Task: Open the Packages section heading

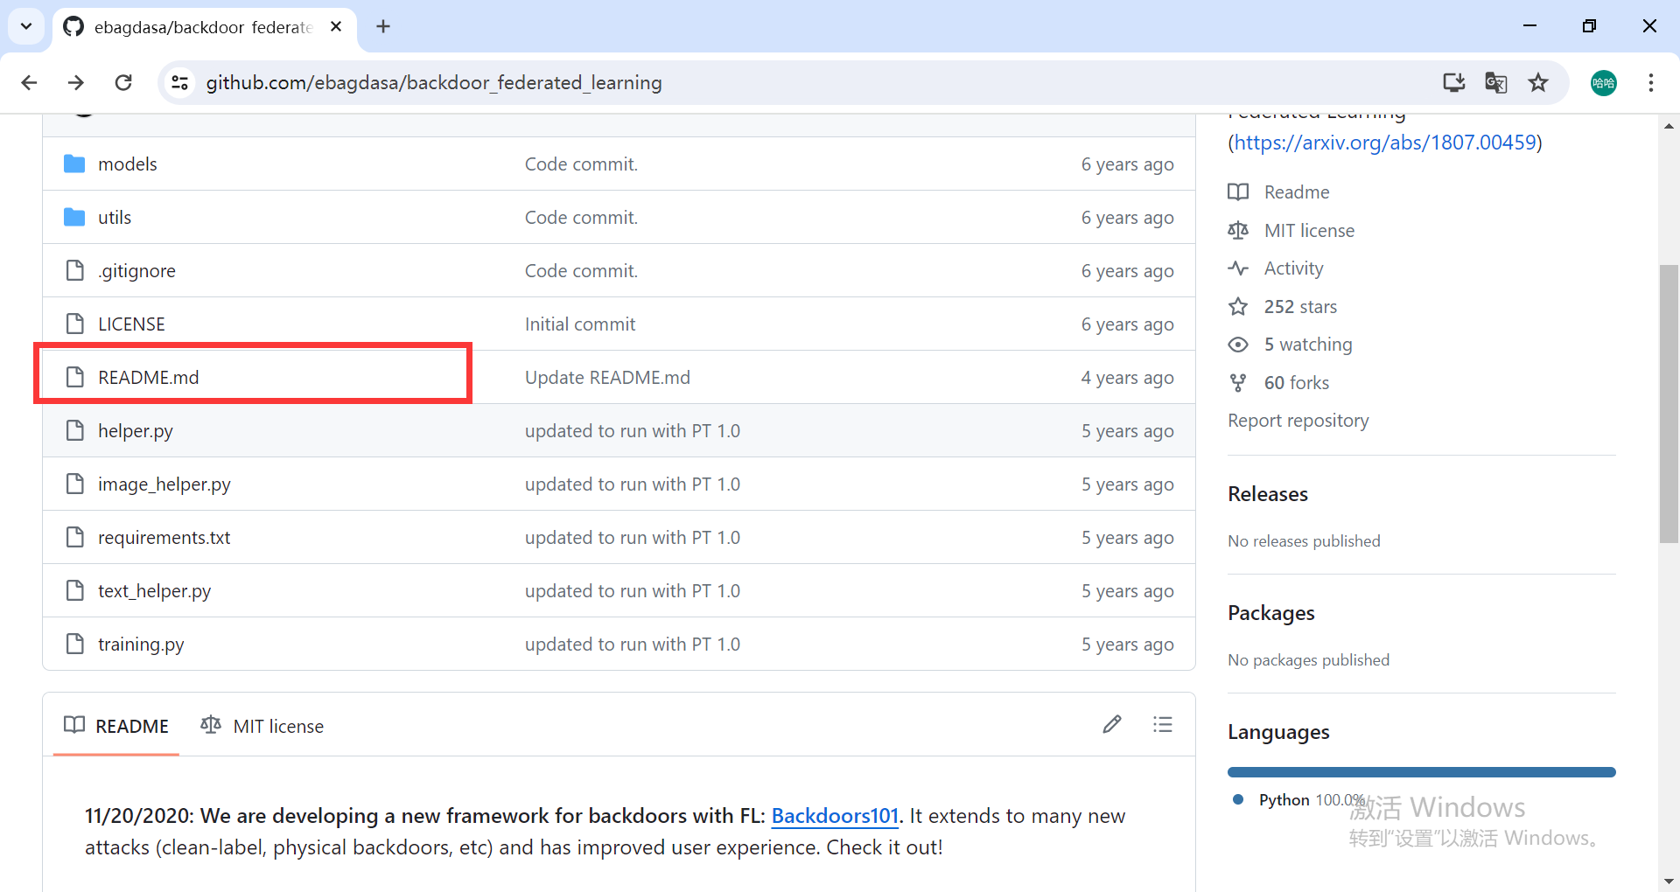Action: (x=1271, y=613)
